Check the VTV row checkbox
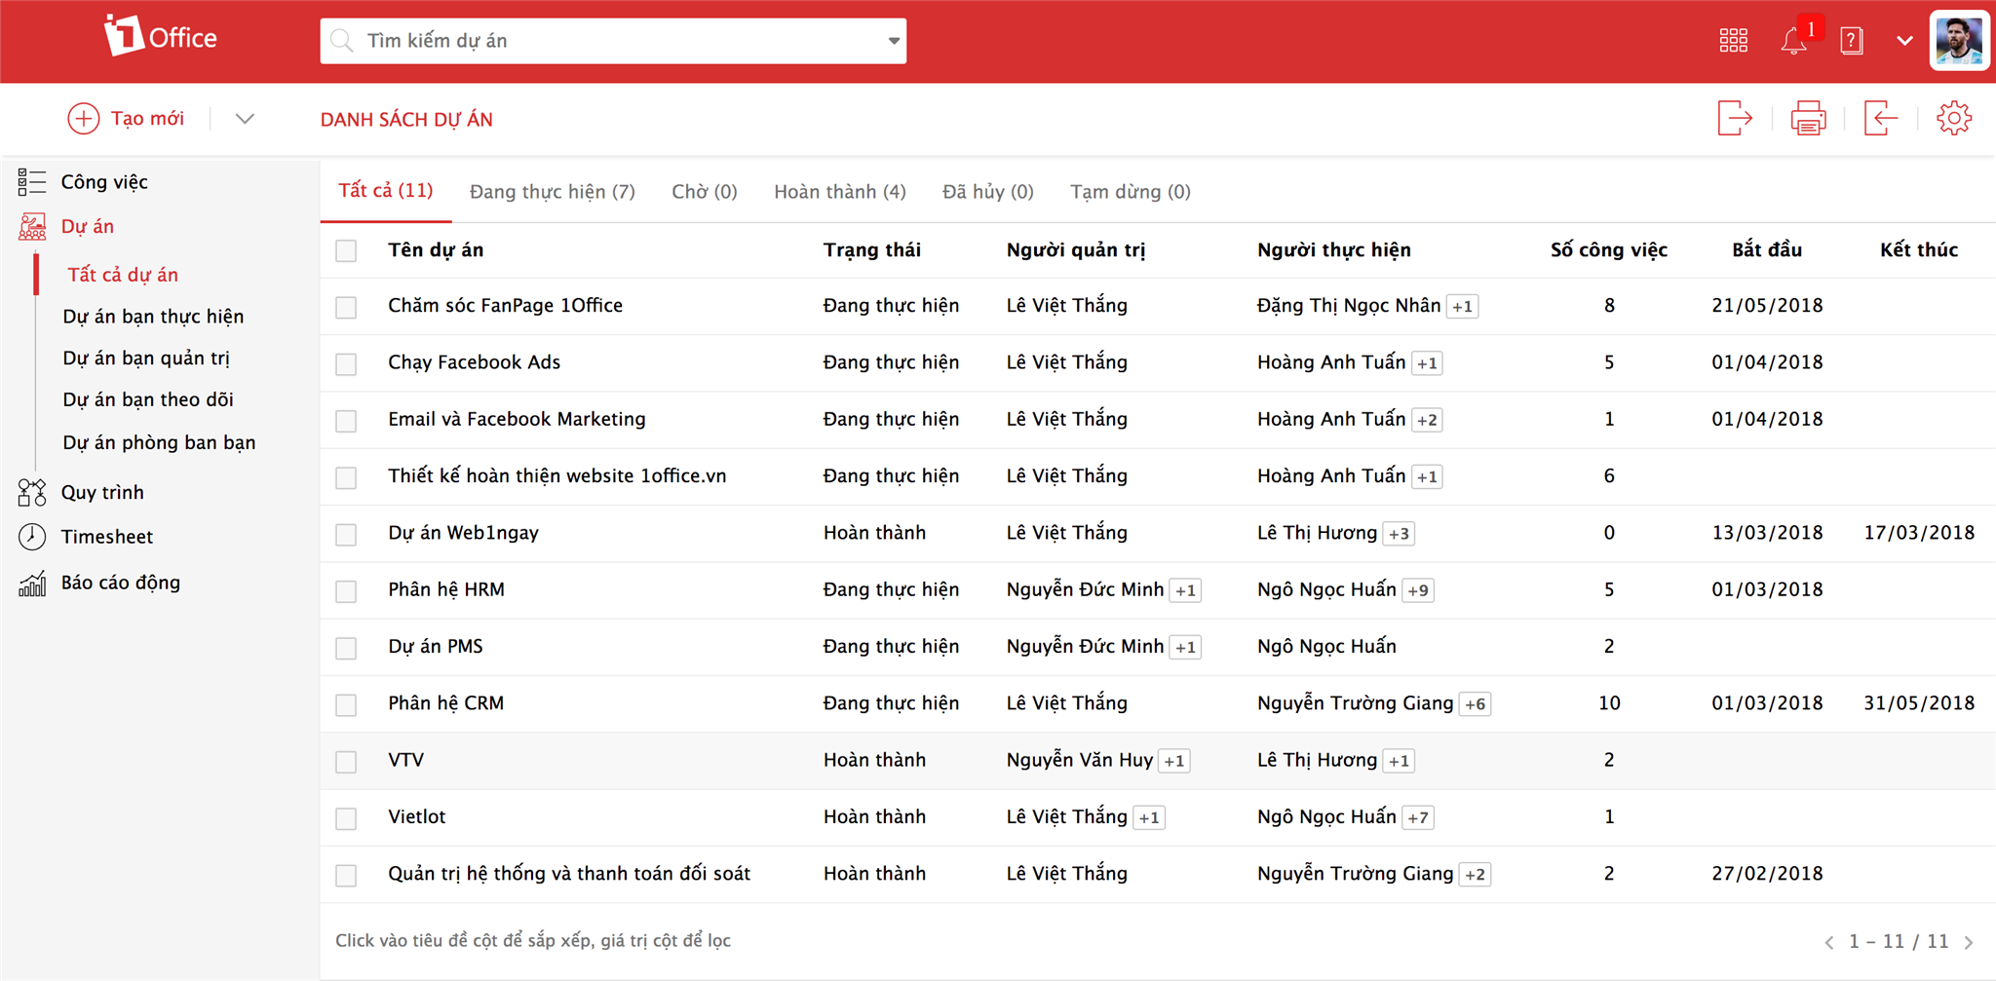This screenshot has height=981, width=1996. coord(346,762)
